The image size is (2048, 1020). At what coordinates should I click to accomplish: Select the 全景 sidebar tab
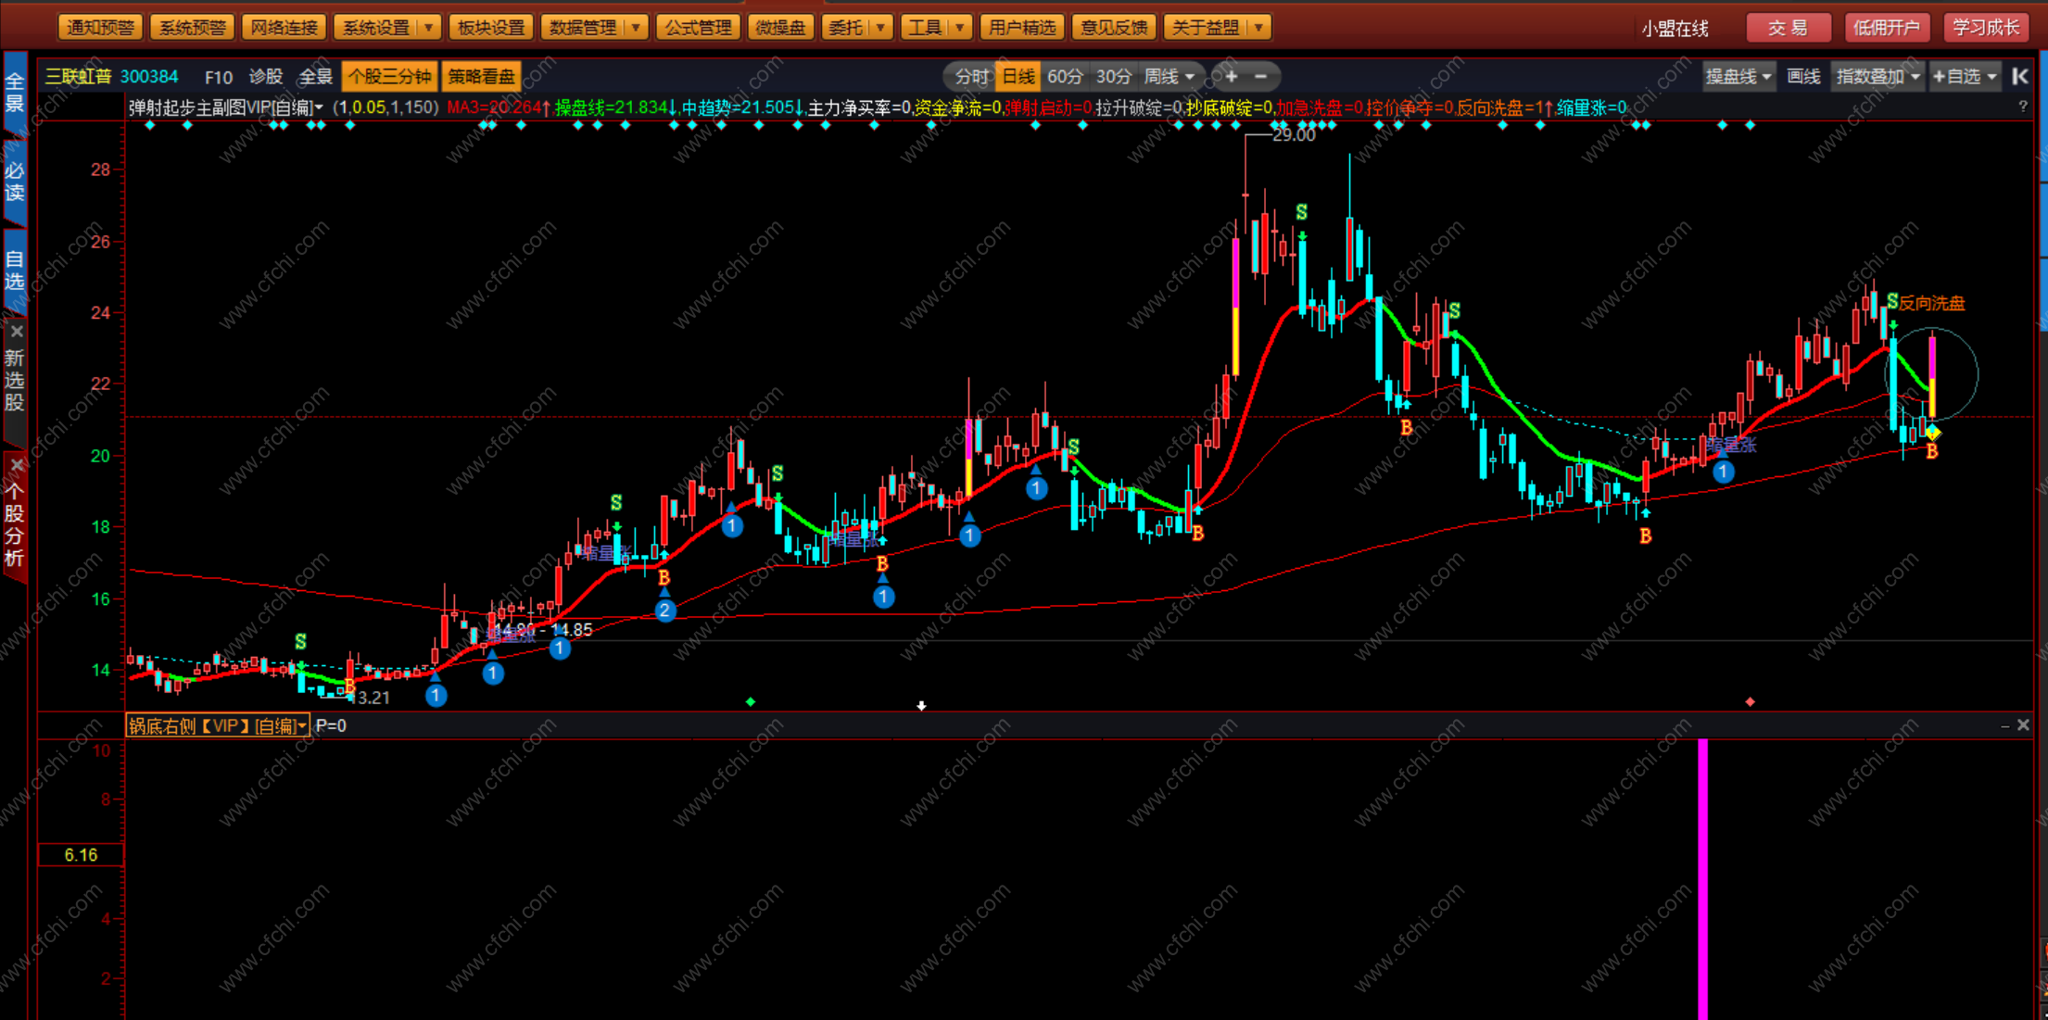[x=15, y=93]
